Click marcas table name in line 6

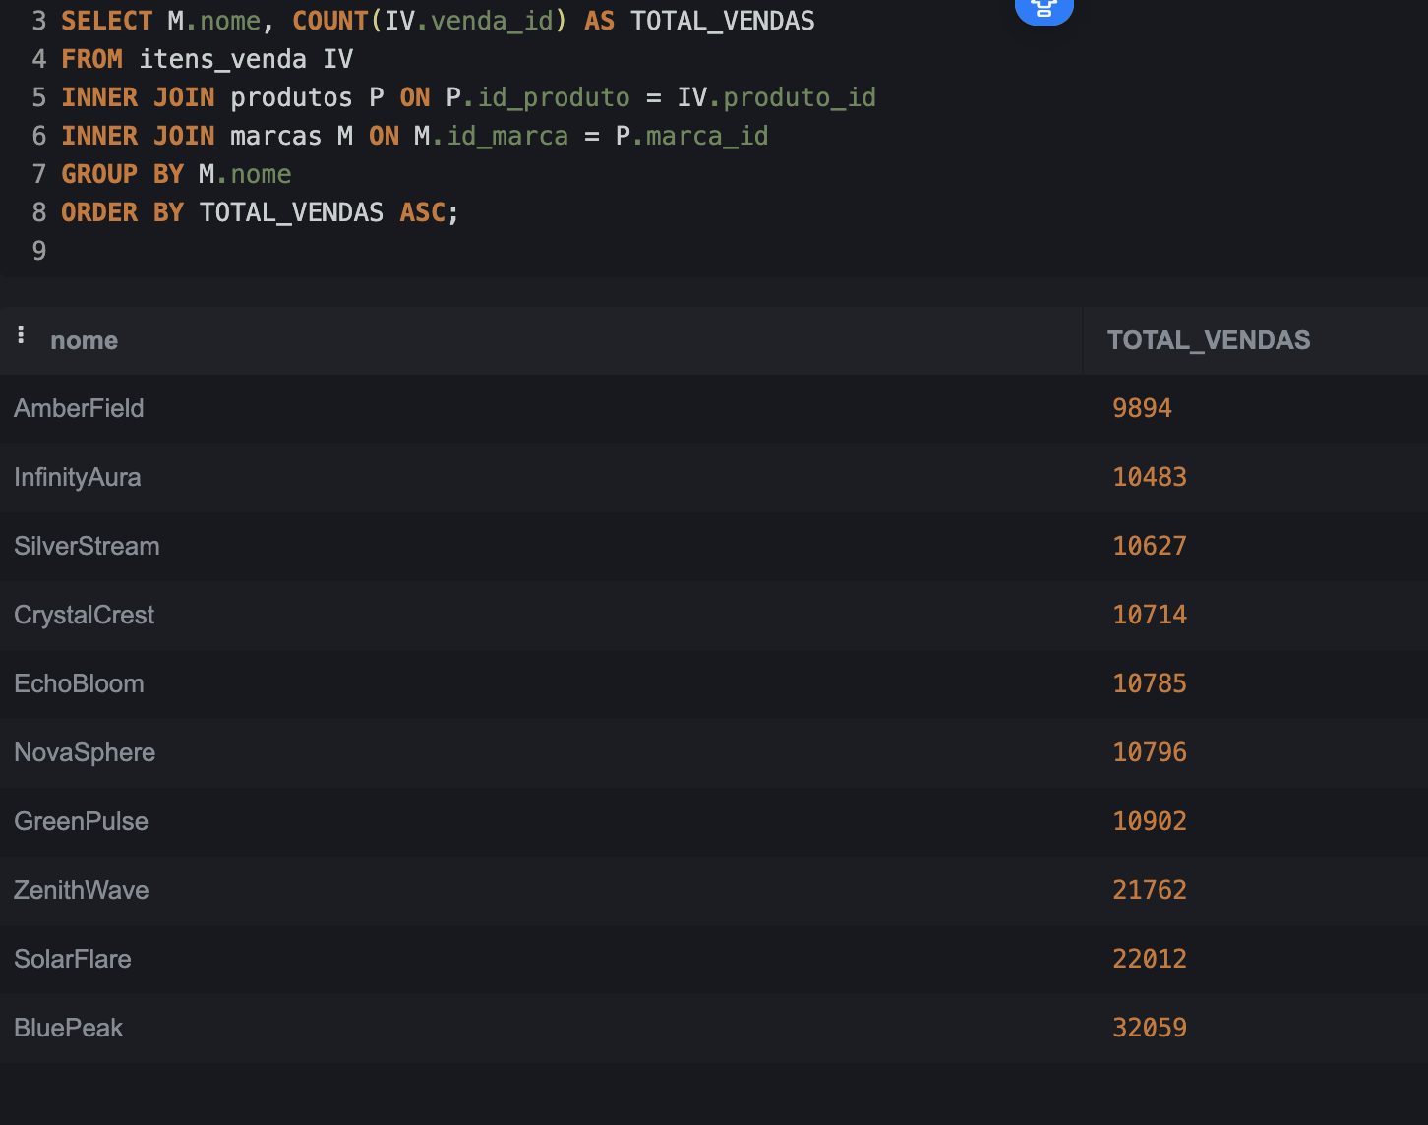[275, 136]
